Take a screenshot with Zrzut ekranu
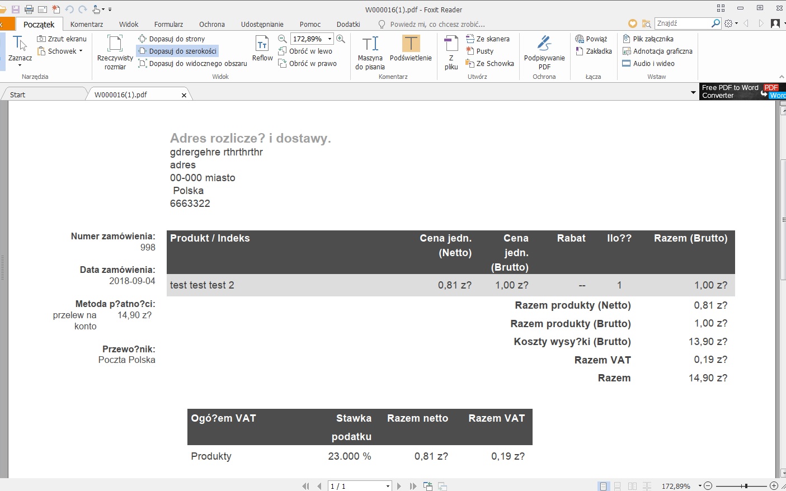 pyautogui.click(x=62, y=39)
